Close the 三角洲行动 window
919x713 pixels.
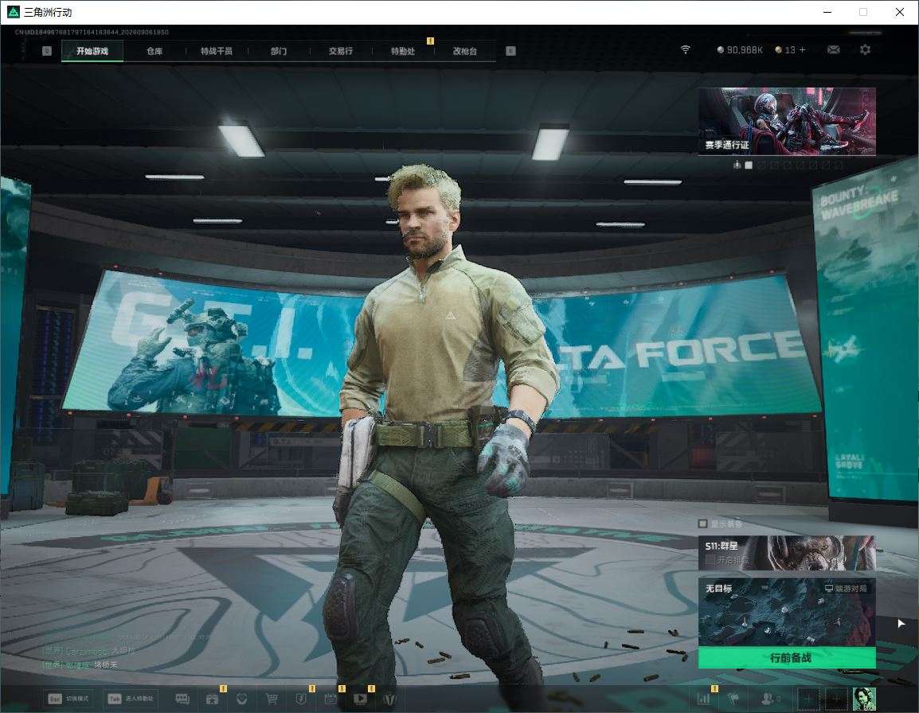900,12
